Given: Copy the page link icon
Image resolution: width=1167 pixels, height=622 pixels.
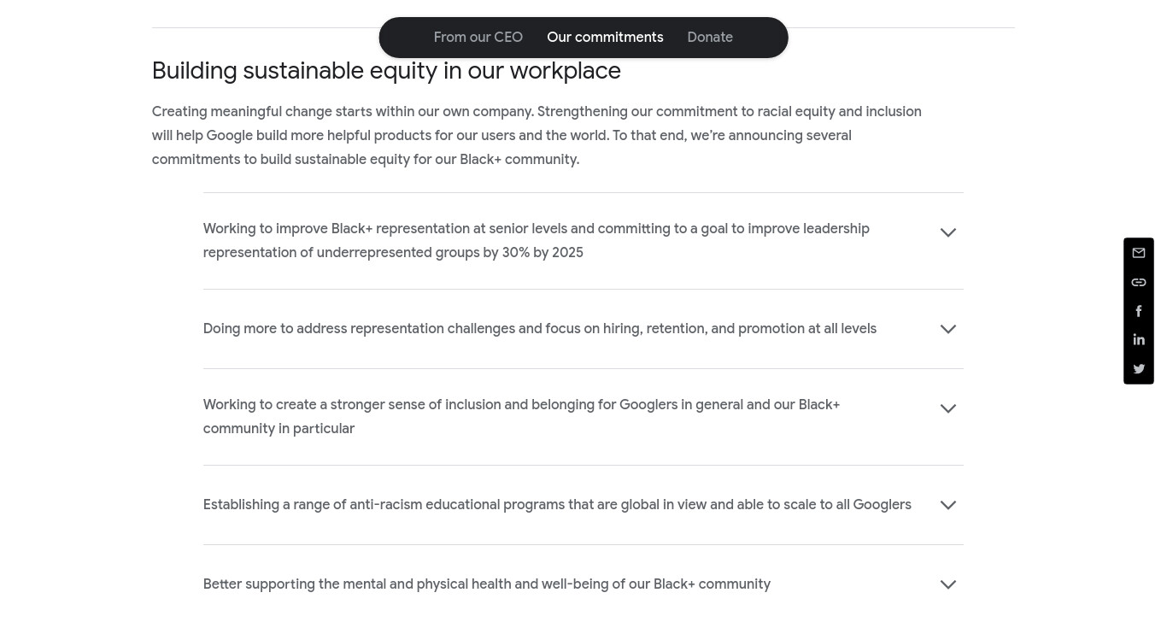Looking at the screenshot, I should click(x=1139, y=282).
